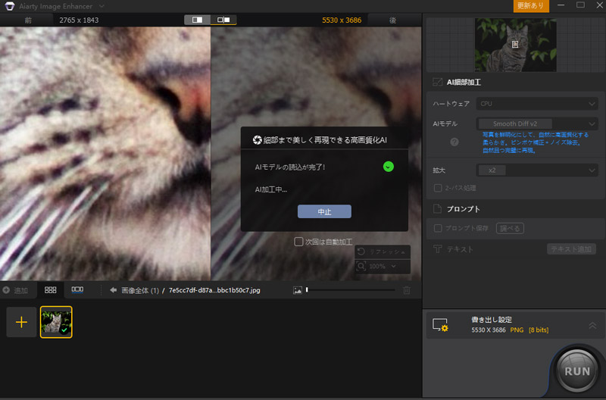Select the side-by-side compare view icon
The height and width of the screenshot is (400, 606).
point(223,20)
